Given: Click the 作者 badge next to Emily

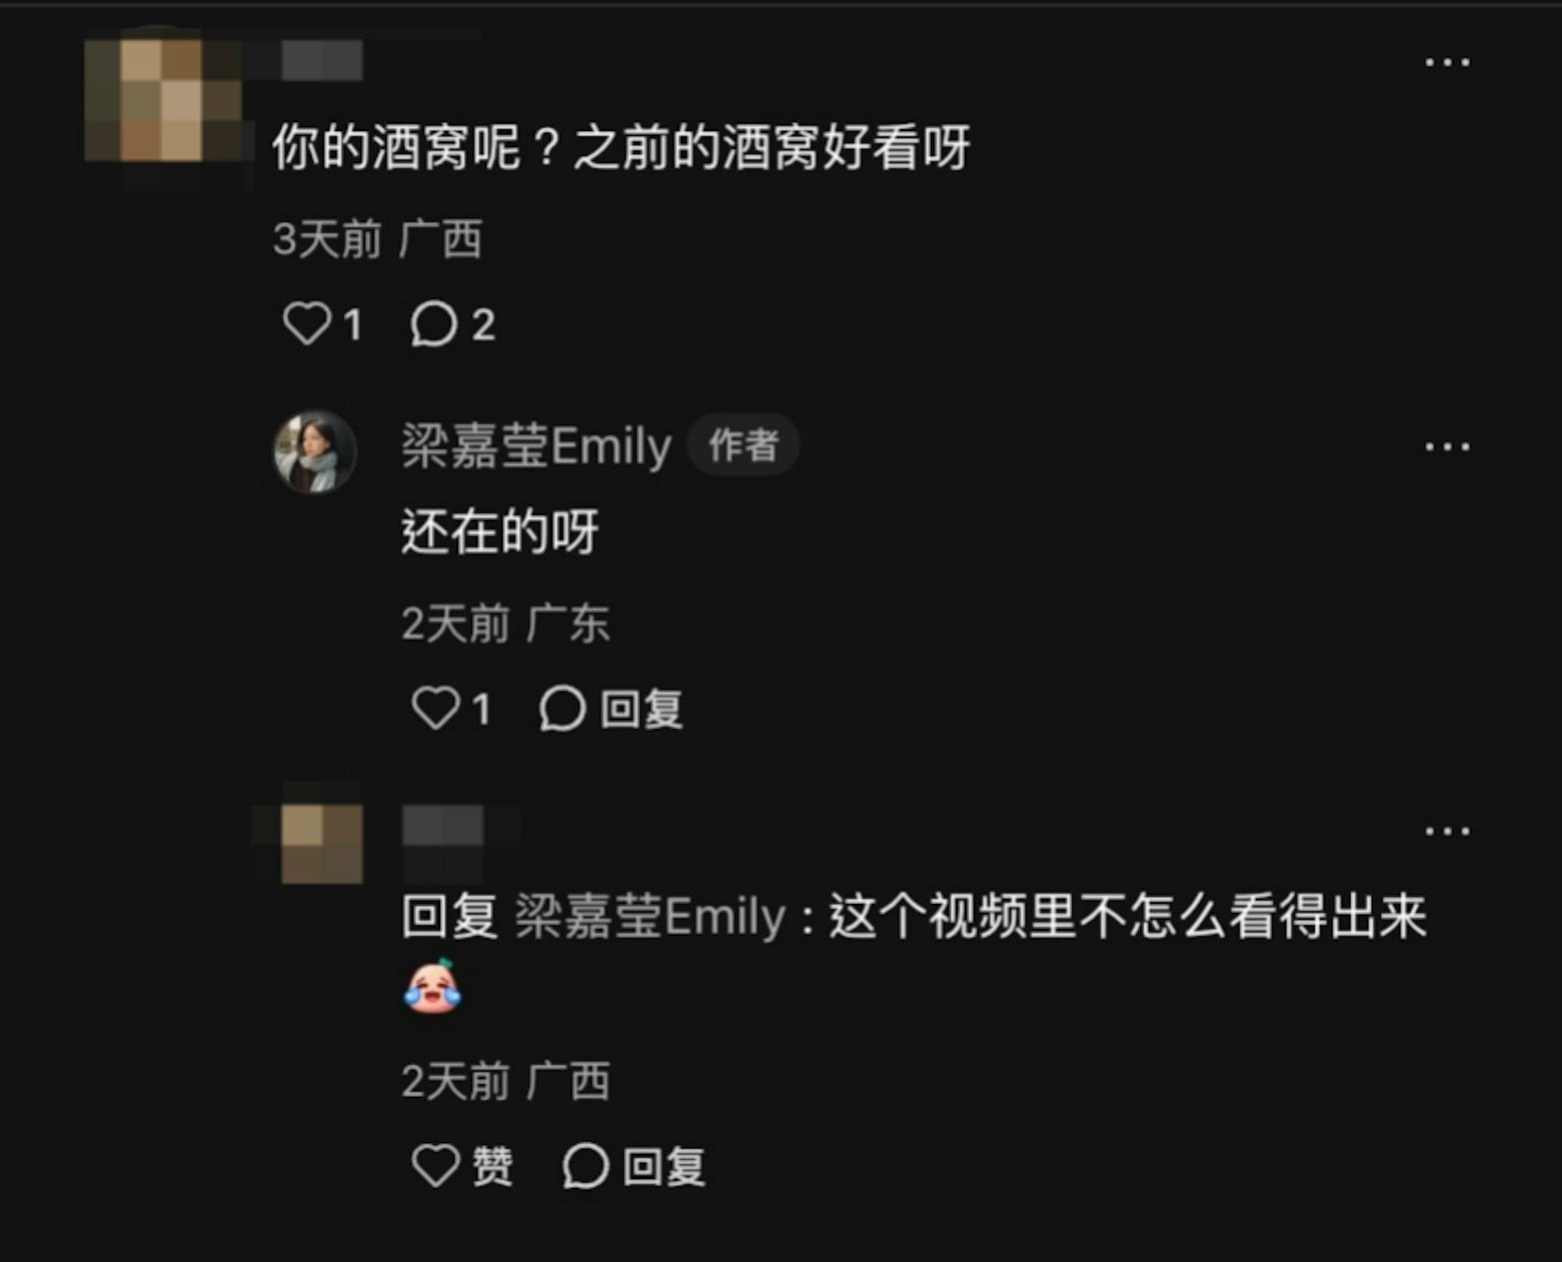Looking at the screenshot, I should coord(743,445).
